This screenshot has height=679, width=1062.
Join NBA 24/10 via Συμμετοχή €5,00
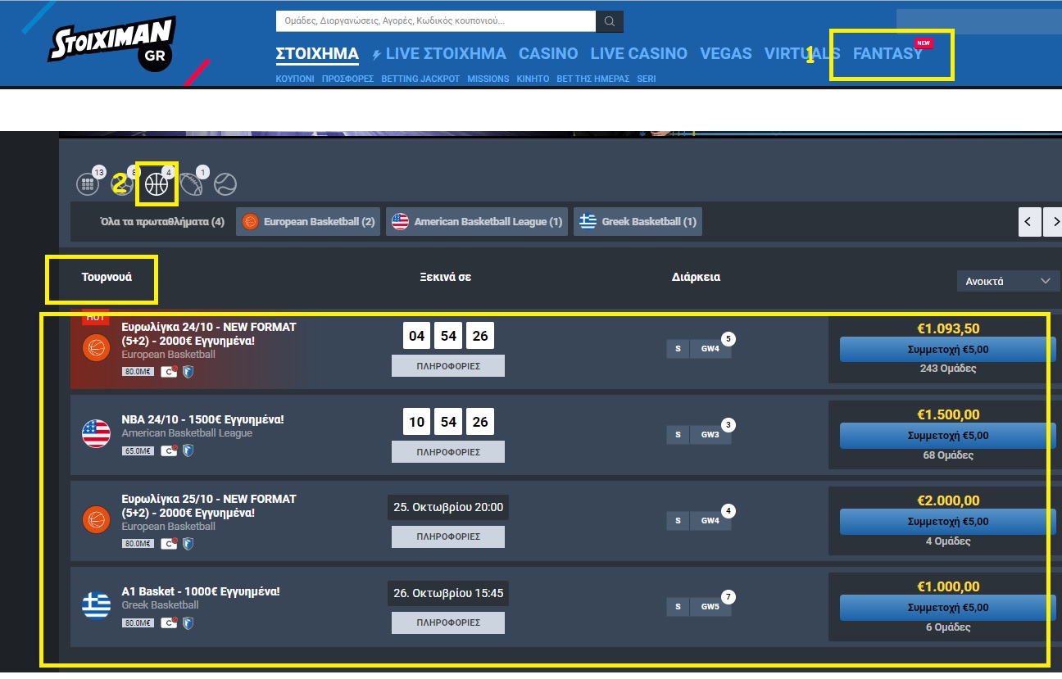click(948, 436)
